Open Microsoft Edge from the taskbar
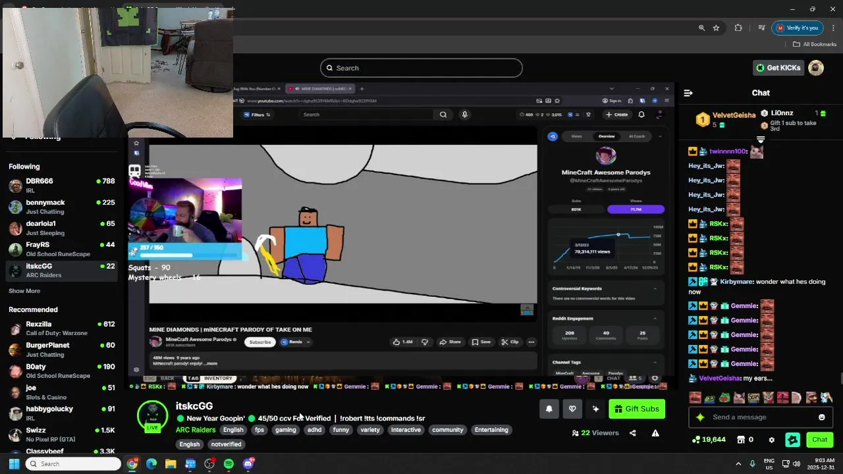 (x=151, y=464)
